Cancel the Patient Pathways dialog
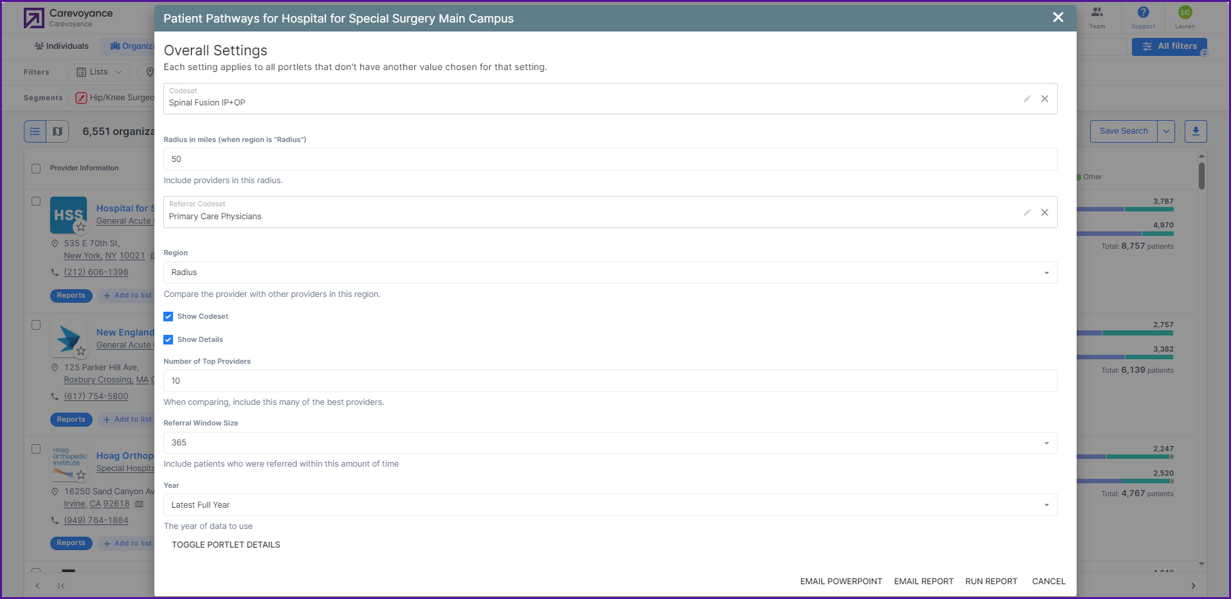The width and height of the screenshot is (1231, 599). tap(1048, 582)
